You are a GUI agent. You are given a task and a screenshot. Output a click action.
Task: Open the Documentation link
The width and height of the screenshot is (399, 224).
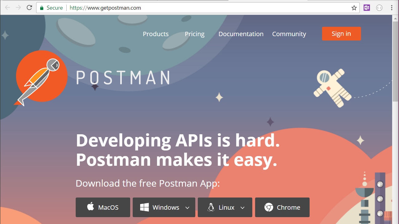click(241, 34)
